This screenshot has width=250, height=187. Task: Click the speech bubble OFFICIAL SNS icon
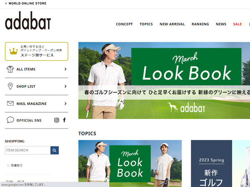[x=10, y=120]
